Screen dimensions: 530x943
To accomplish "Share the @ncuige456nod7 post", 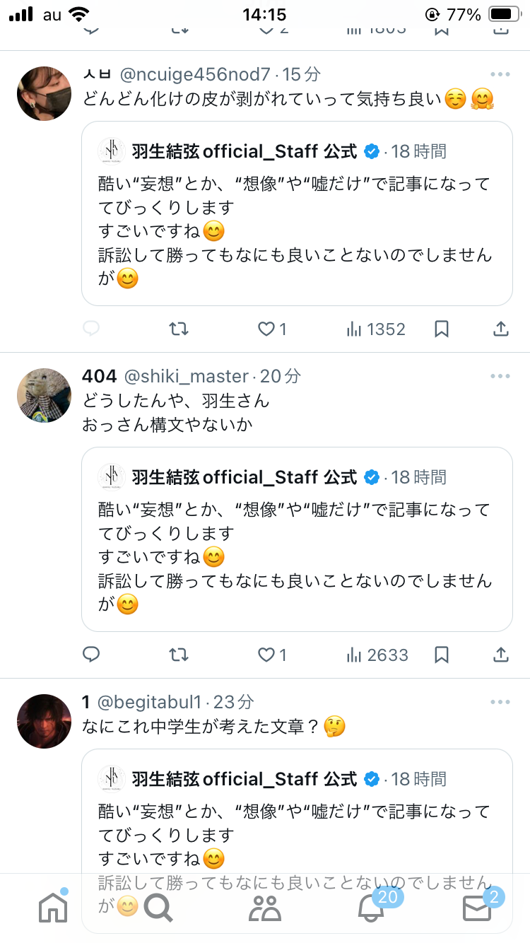I will (500, 329).
